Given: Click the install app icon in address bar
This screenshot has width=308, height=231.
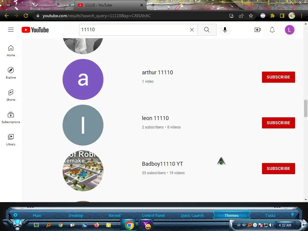Looking at the screenshot, I should tap(232, 16).
